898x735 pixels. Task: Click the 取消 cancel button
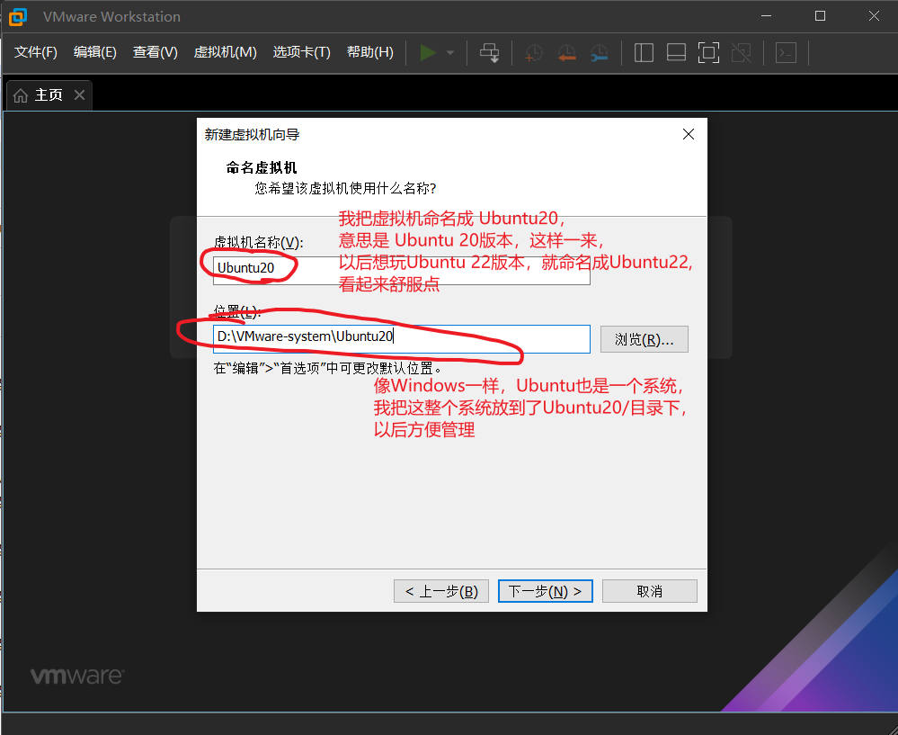(649, 591)
